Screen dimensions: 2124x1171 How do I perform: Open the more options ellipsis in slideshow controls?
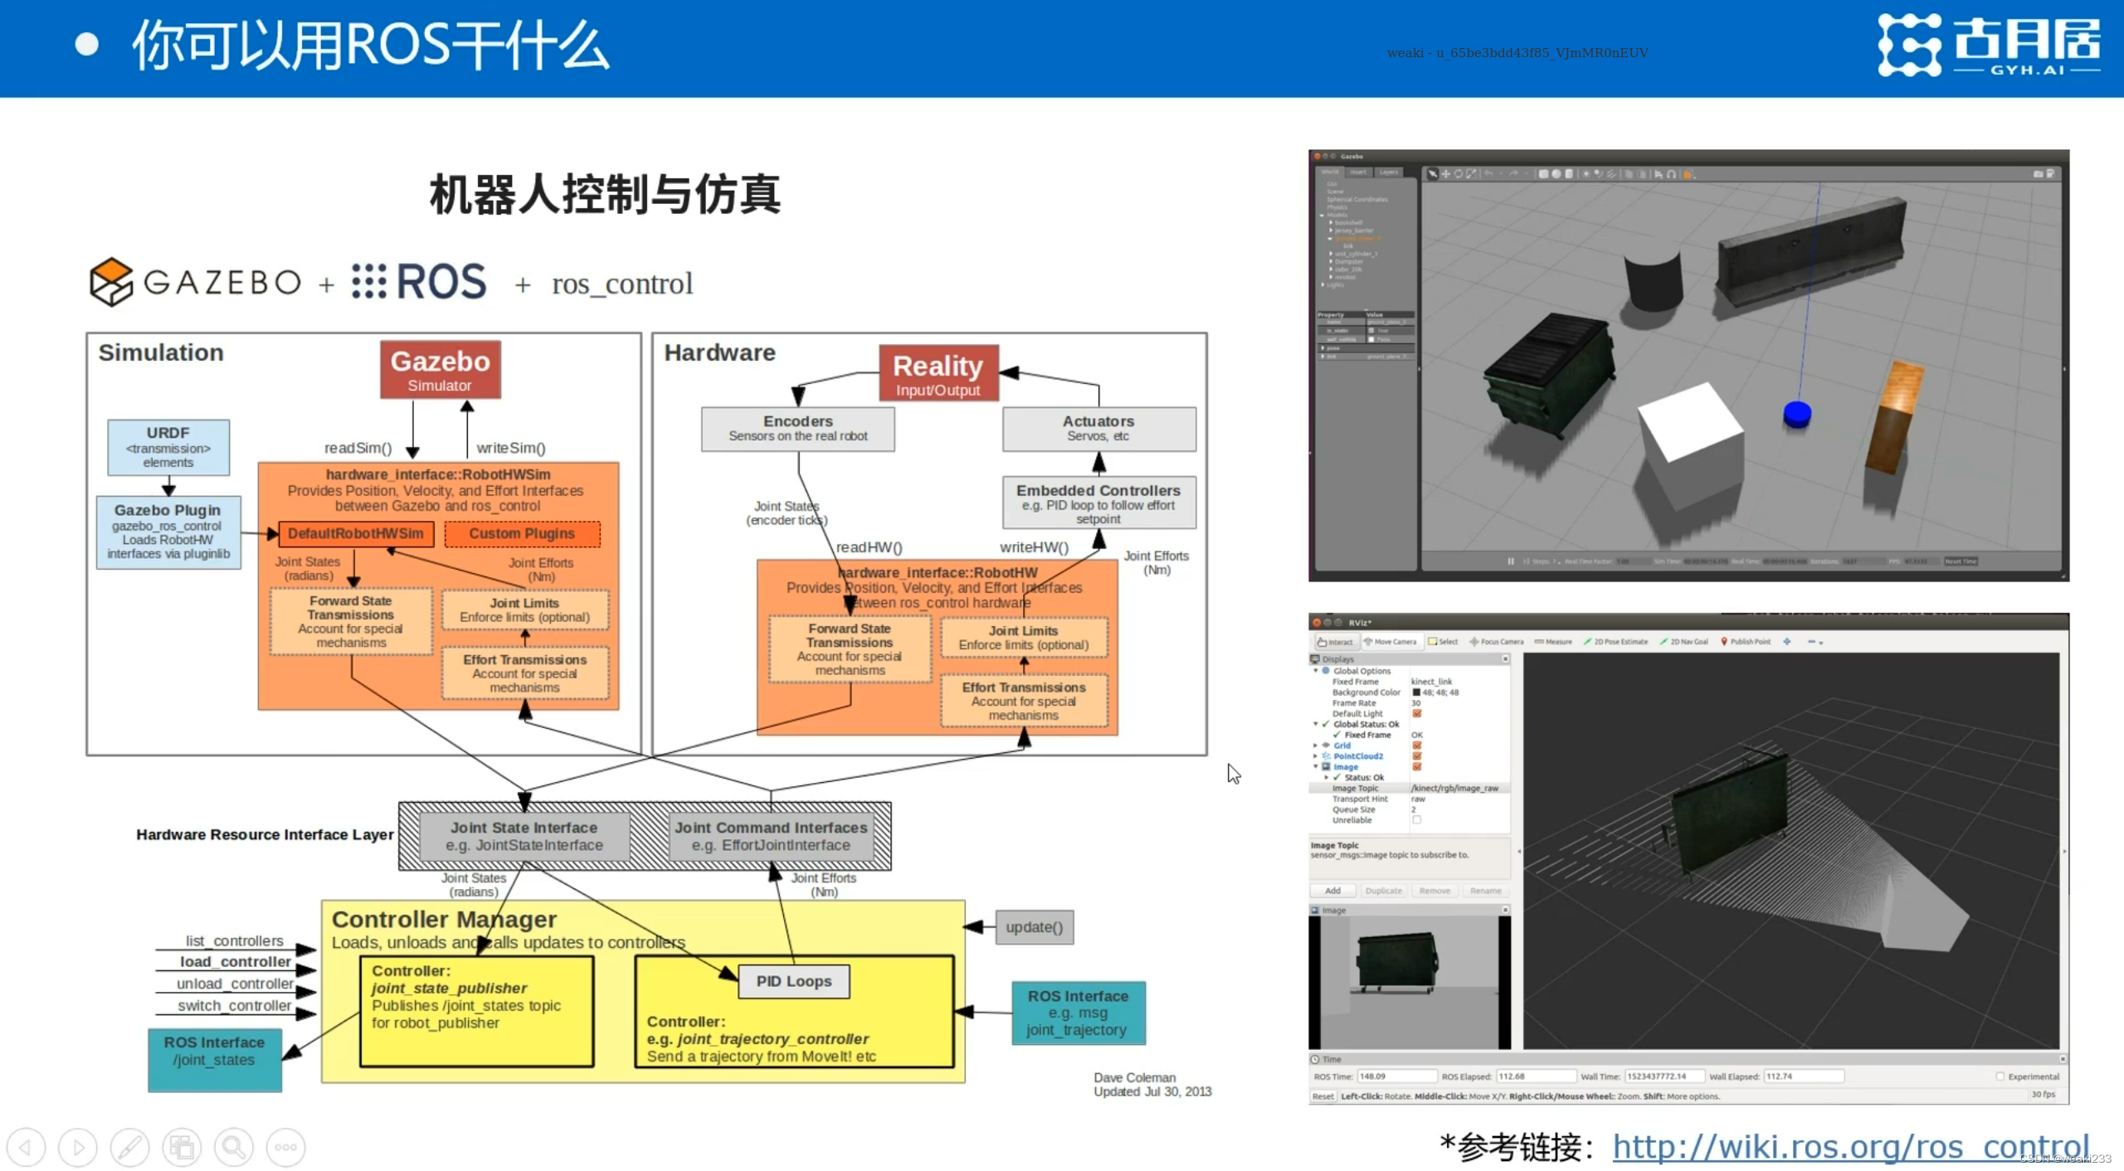tap(286, 1147)
